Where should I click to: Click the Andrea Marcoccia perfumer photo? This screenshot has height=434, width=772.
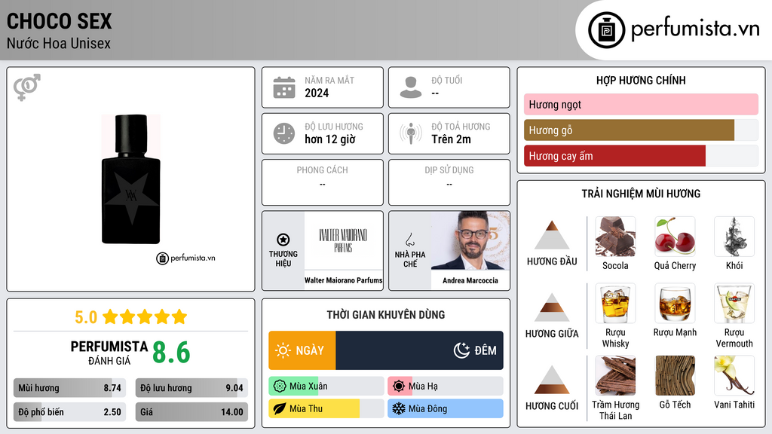[x=470, y=240]
